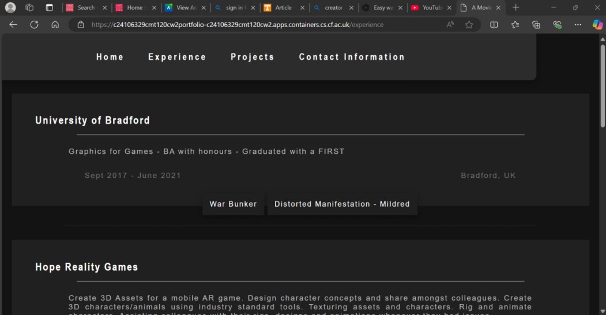Select the University of Bradford heading
Screen dimensions: 606x315
point(92,120)
